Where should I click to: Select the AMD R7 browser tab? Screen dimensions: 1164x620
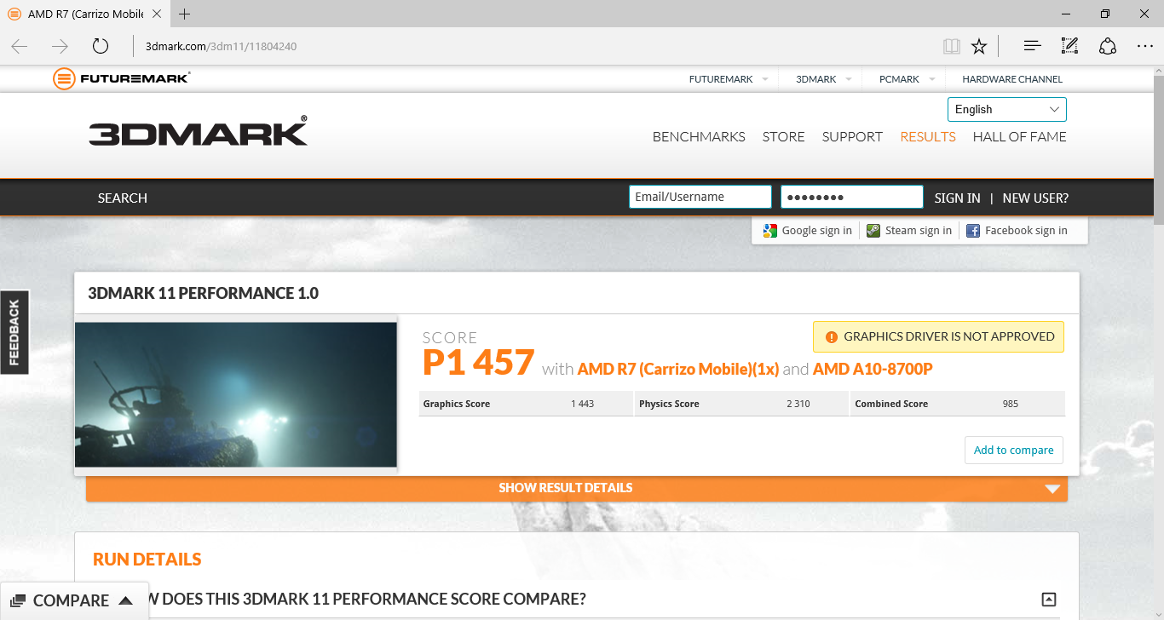[84, 14]
